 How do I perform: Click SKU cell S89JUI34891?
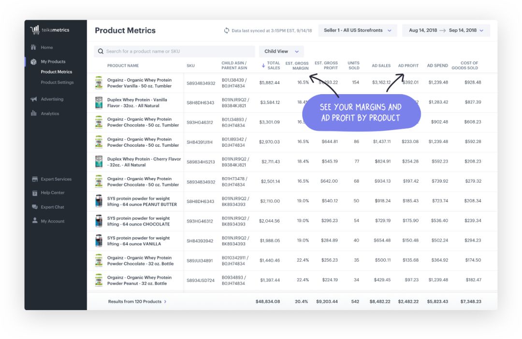click(x=200, y=260)
